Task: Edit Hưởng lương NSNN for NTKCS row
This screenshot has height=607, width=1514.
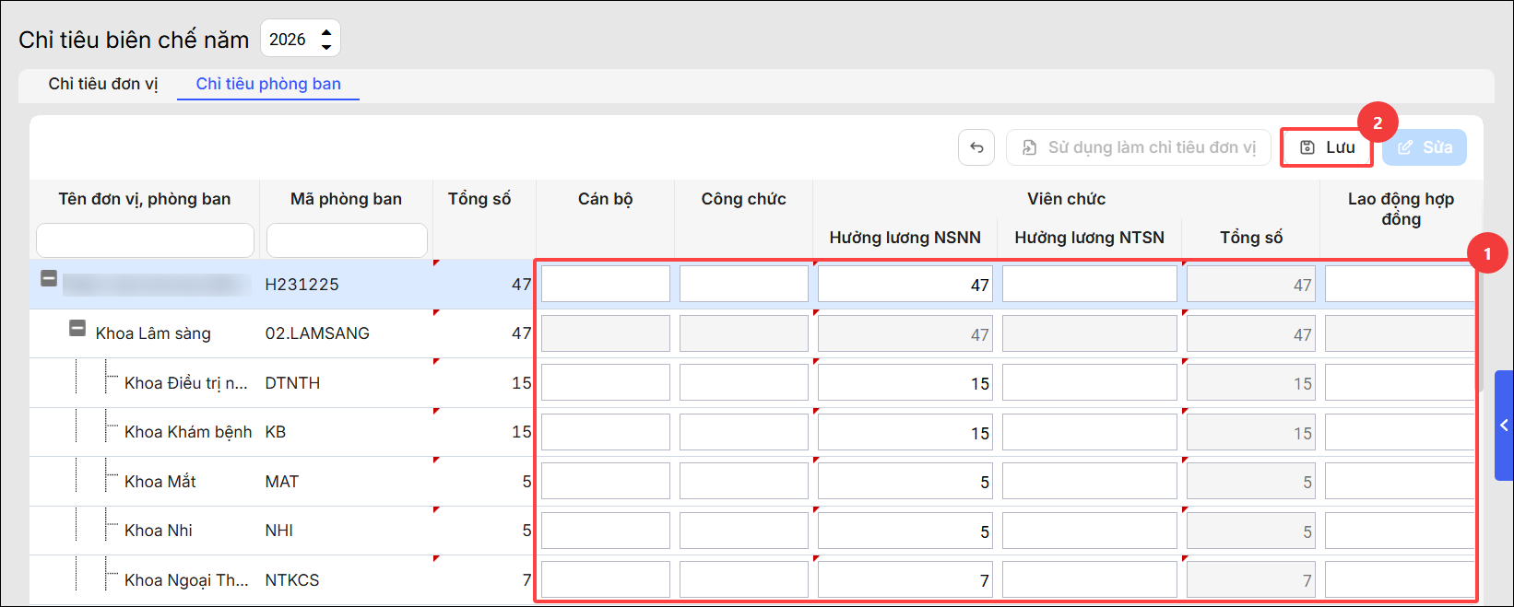Action: coord(905,579)
